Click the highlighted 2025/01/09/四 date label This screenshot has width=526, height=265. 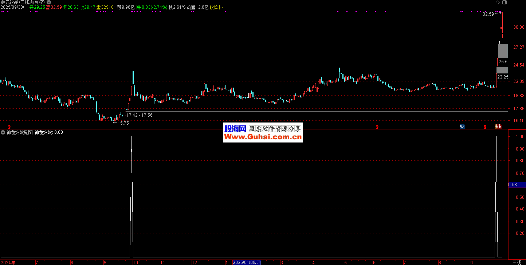[247, 262]
